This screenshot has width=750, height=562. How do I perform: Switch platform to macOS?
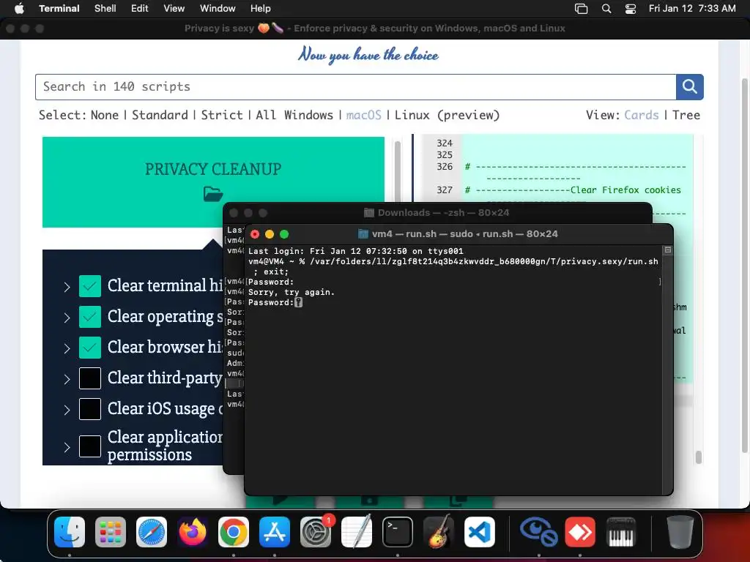click(x=363, y=115)
